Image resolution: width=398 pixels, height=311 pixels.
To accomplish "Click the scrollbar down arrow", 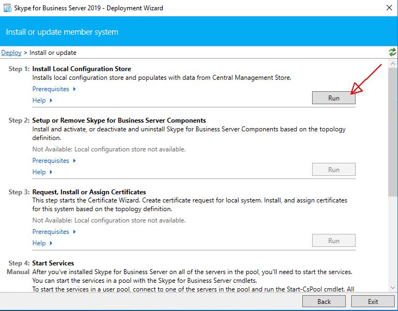I will (393, 288).
